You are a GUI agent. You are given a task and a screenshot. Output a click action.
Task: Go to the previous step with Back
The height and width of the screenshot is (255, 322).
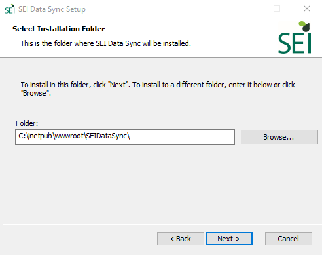[x=181, y=239]
